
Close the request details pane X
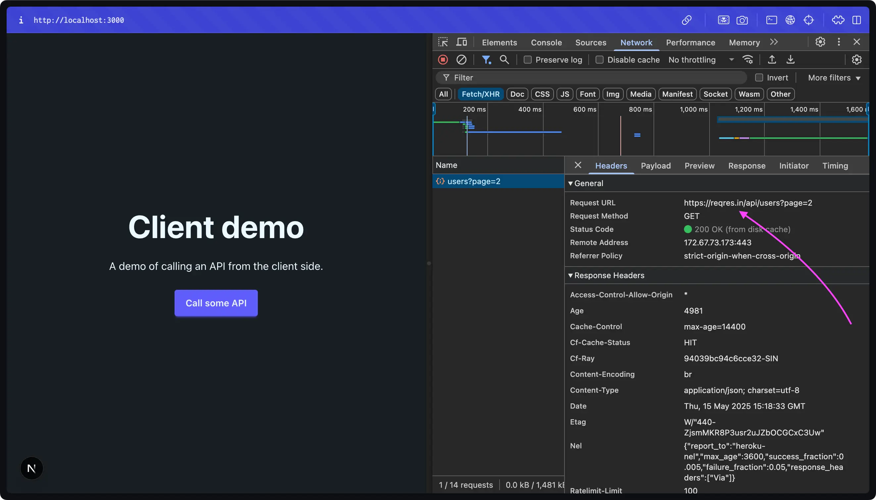pyautogui.click(x=578, y=165)
